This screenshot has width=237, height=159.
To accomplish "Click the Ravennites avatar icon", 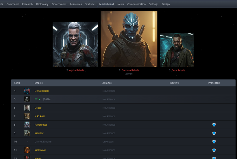I will [x=27, y=124].
